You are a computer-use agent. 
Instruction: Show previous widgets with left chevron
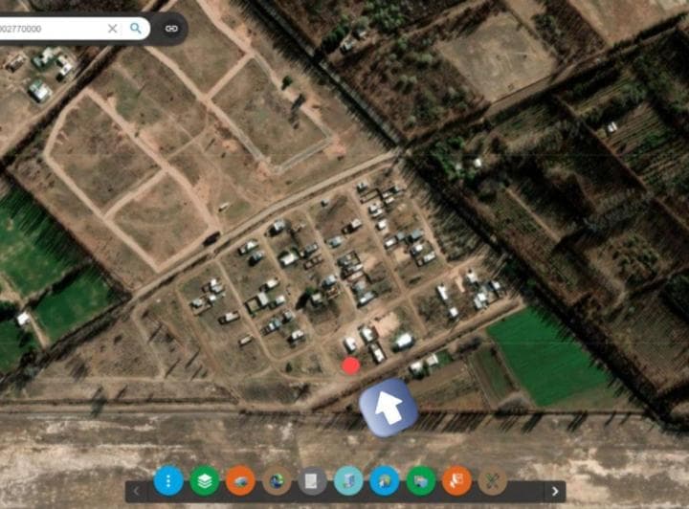[136, 491]
